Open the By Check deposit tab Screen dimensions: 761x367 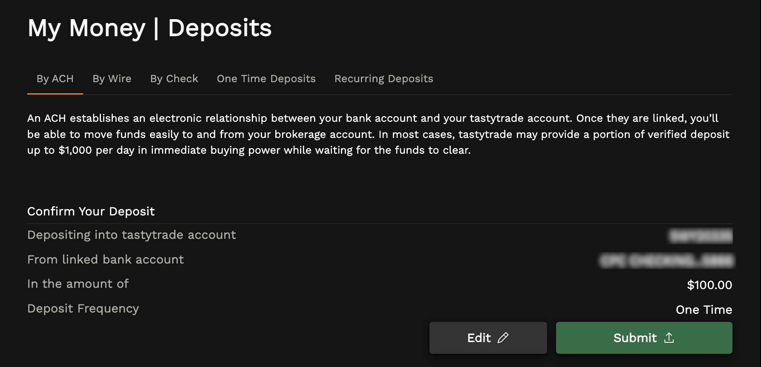(x=174, y=78)
